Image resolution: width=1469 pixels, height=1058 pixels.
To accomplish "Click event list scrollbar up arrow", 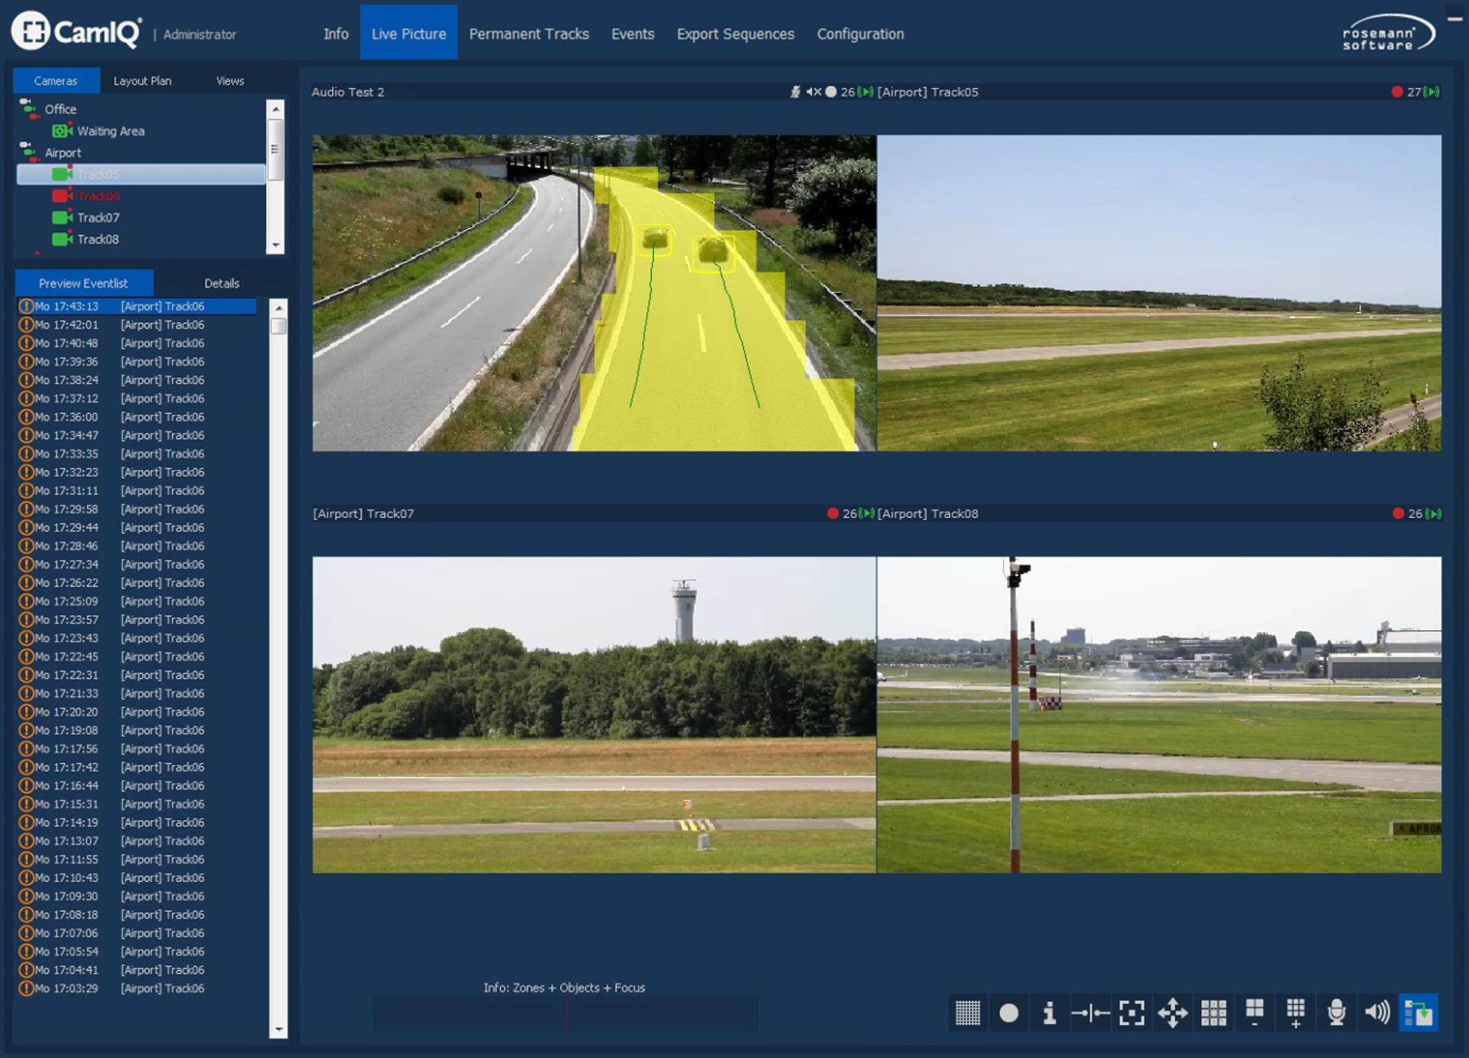I will click(278, 308).
